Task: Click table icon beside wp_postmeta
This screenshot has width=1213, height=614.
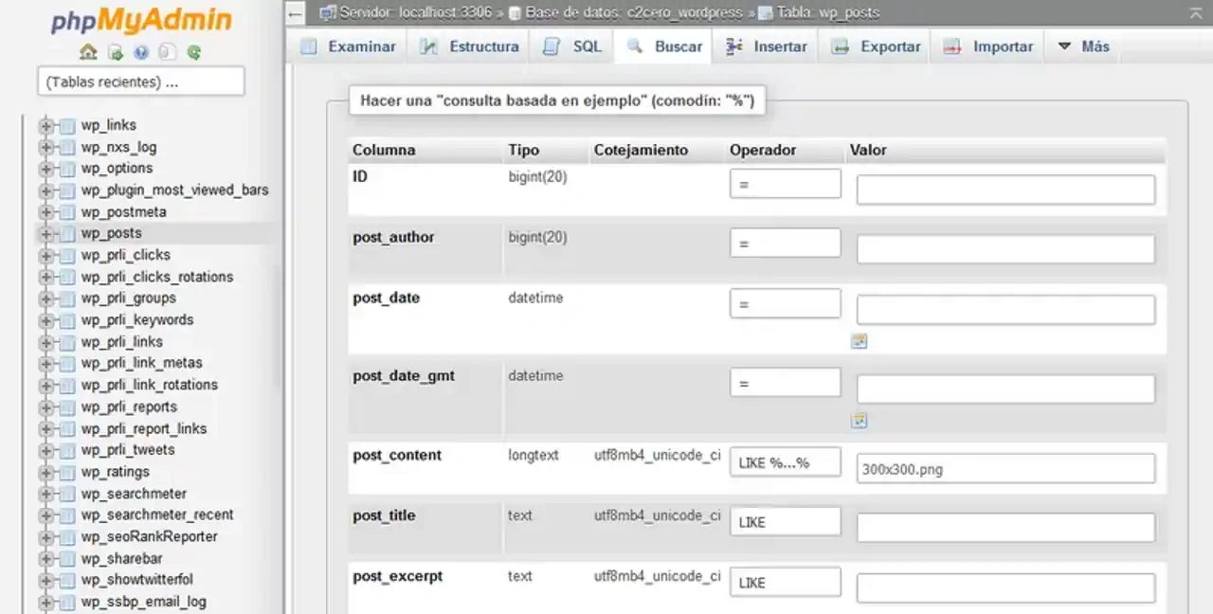Action: [66, 212]
